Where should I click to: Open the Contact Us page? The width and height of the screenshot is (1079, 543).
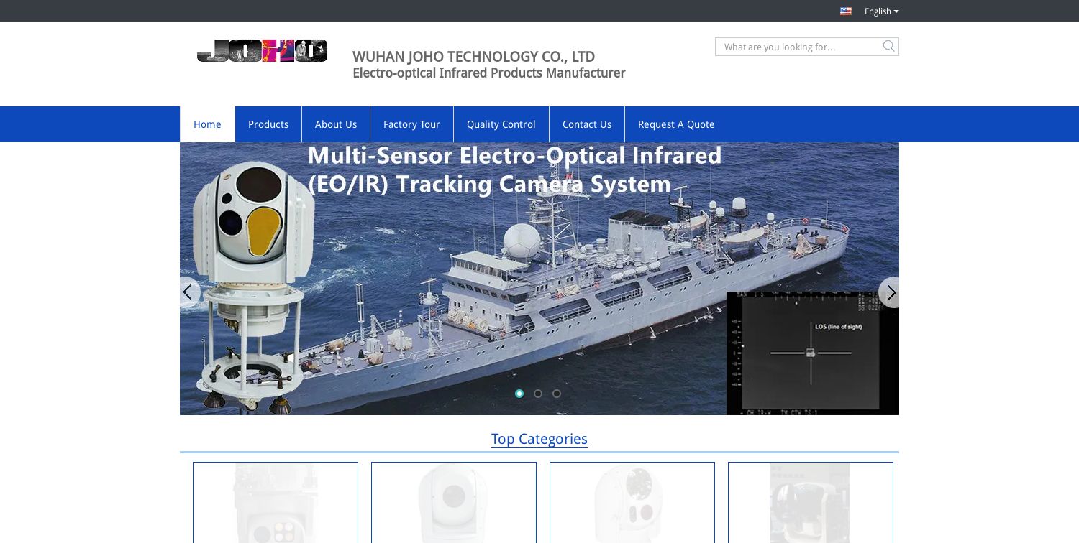[x=587, y=124]
